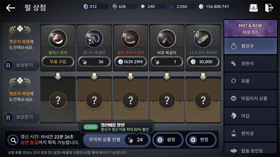The image size is (280, 157).
Task: Select the 비호 목걸이 item icon
Action: (x=167, y=38)
